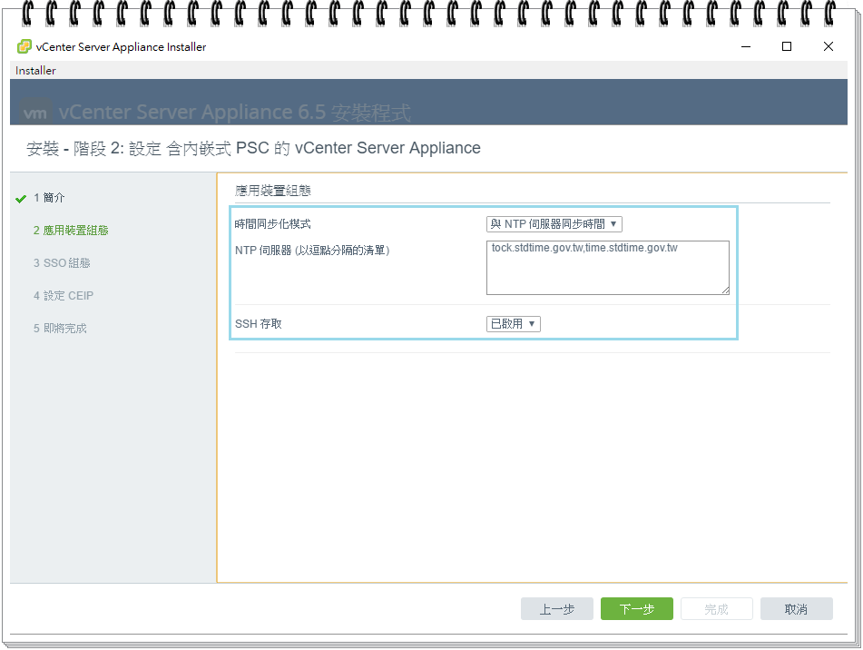Click the vCenter installer app icon
Image resolution: width=863 pixels, height=650 pixels.
click(x=25, y=47)
